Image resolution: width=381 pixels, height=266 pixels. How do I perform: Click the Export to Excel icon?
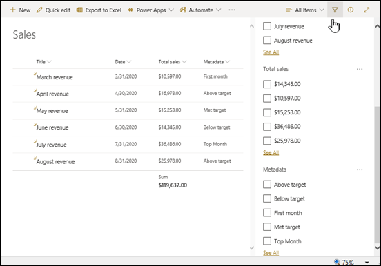coord(79,10)
